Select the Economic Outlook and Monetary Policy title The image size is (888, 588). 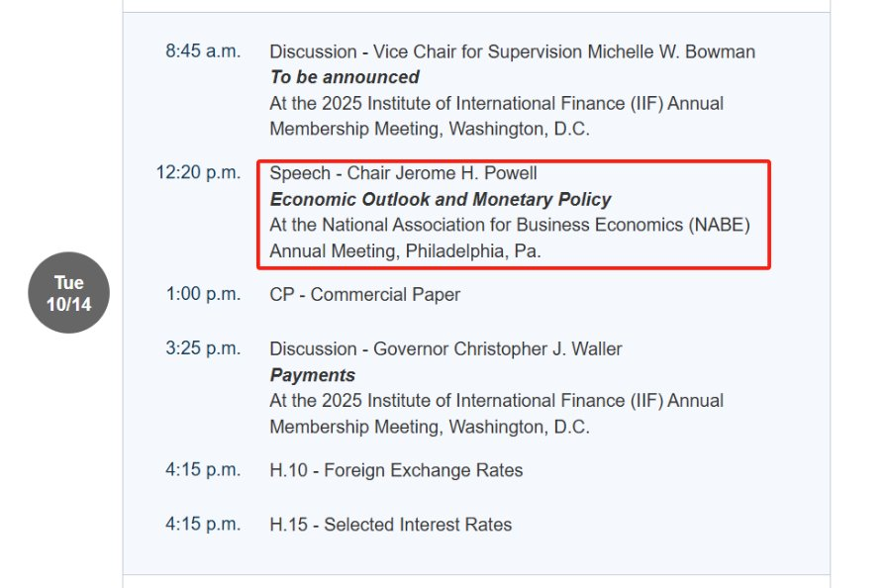tap(441, 200)
